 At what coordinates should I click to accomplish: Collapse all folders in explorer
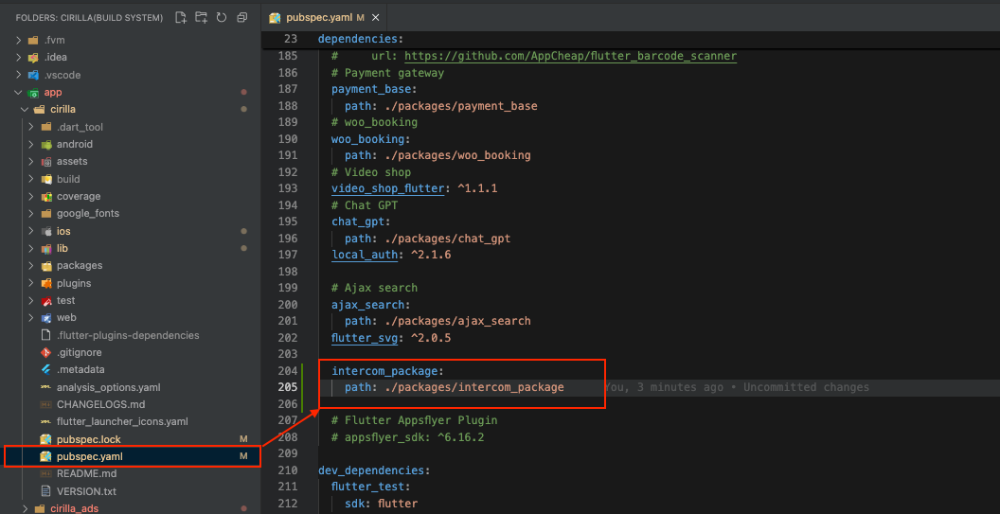pos(242,18)
